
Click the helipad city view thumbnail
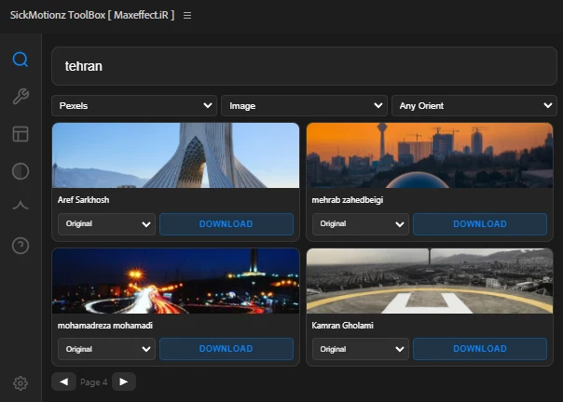pos(430,281)
